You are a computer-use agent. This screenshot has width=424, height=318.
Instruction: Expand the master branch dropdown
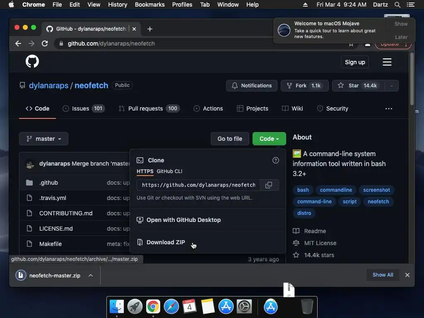click(43, 139)
